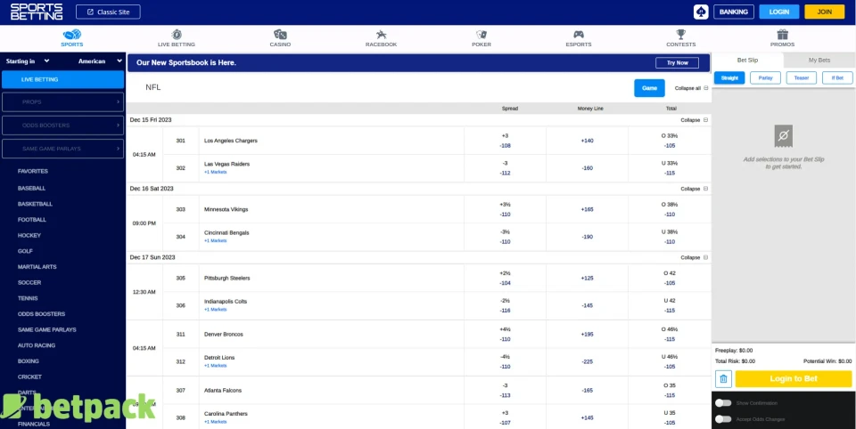Click the yellow Login to Bet button

(x=793, y=379)
